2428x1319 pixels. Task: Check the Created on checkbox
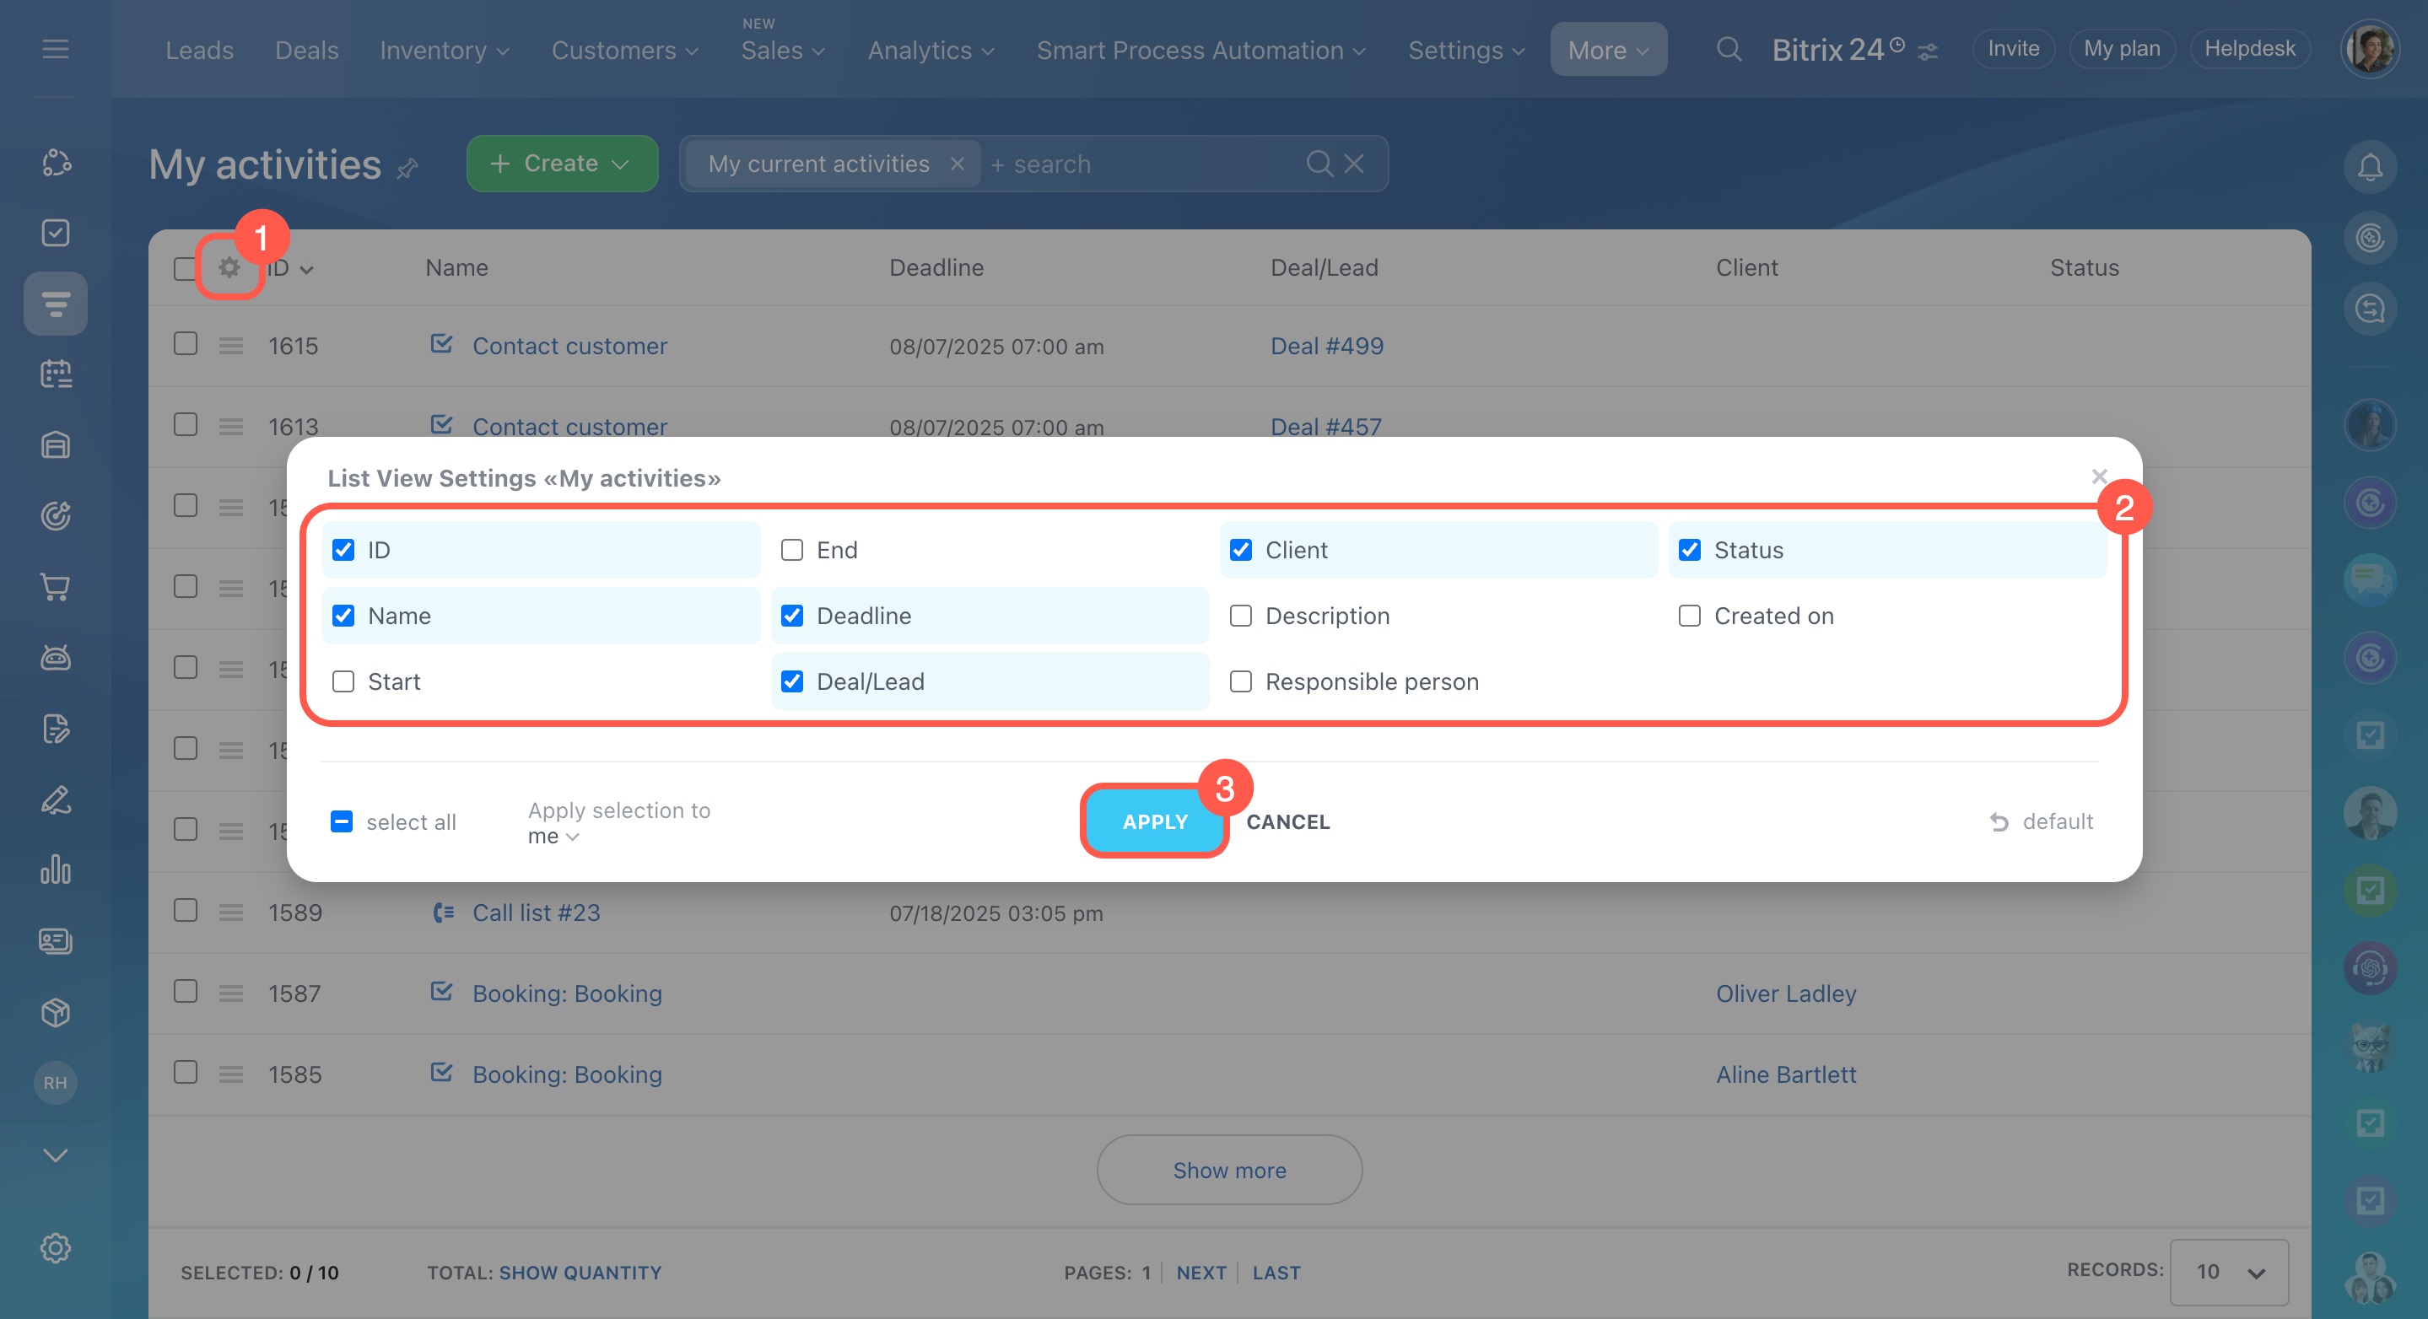point(1689,615)
